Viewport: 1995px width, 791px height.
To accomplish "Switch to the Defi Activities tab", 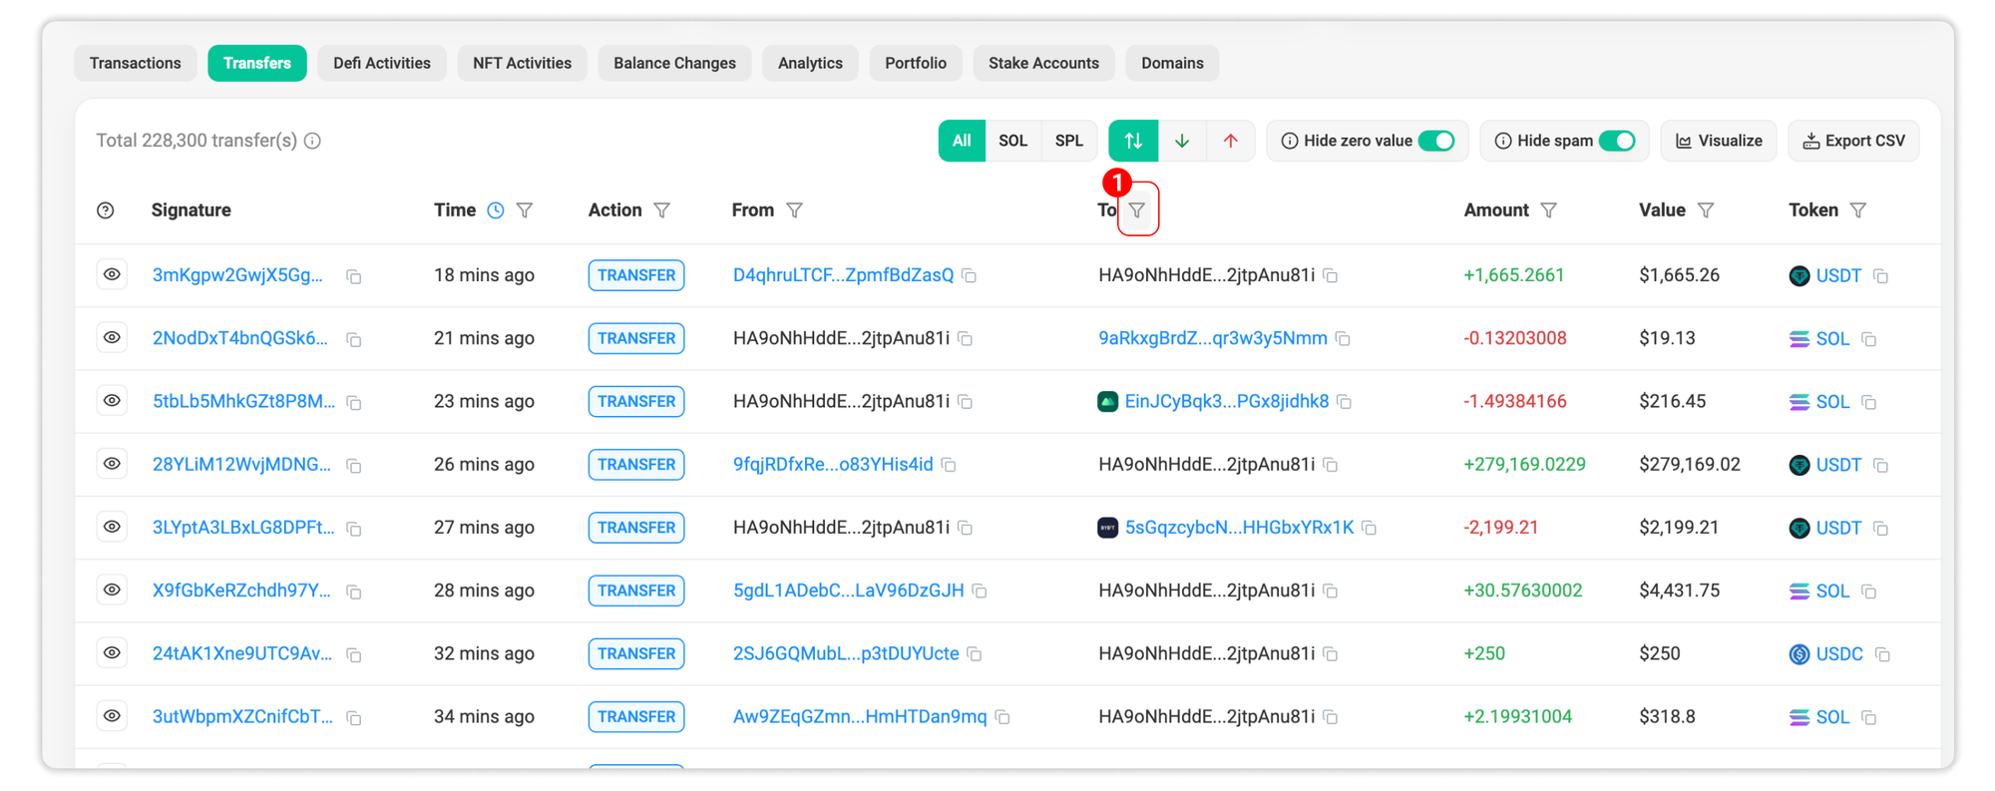I will click(x=382, y=63).
